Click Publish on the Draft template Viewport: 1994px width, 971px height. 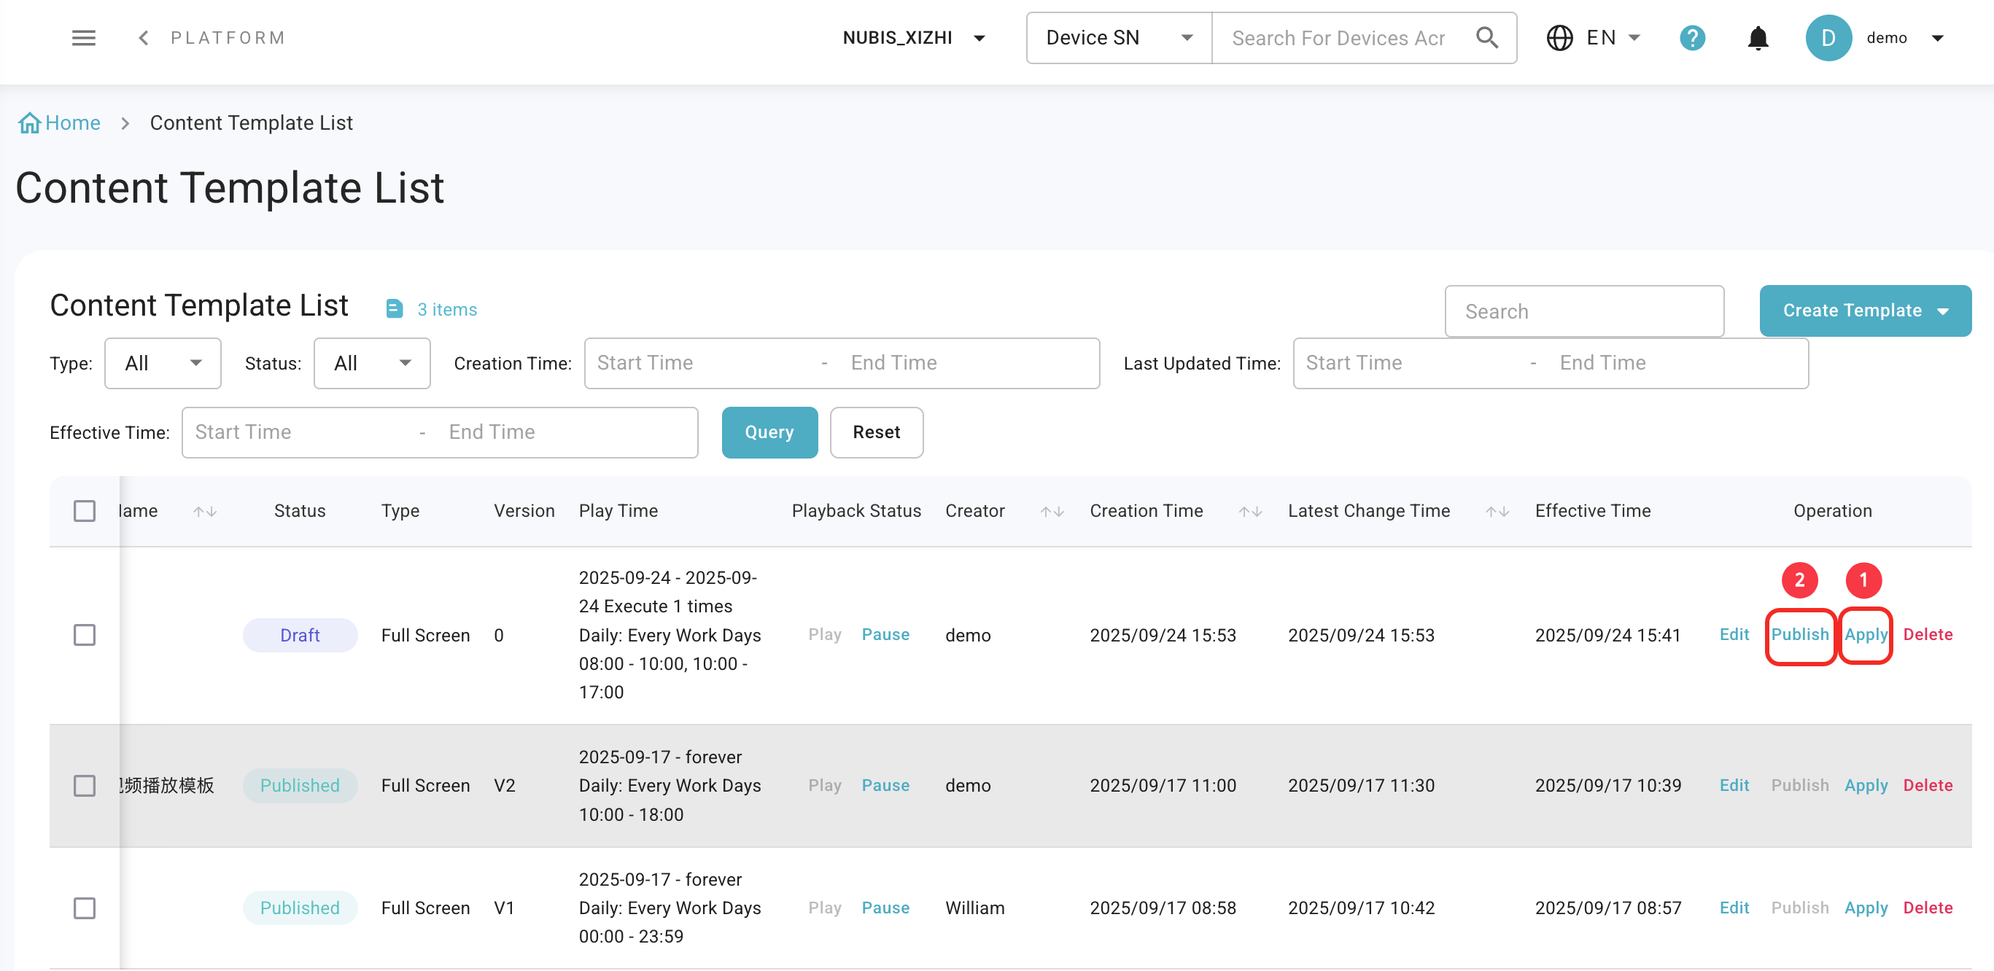click(x=1800, y=634)
